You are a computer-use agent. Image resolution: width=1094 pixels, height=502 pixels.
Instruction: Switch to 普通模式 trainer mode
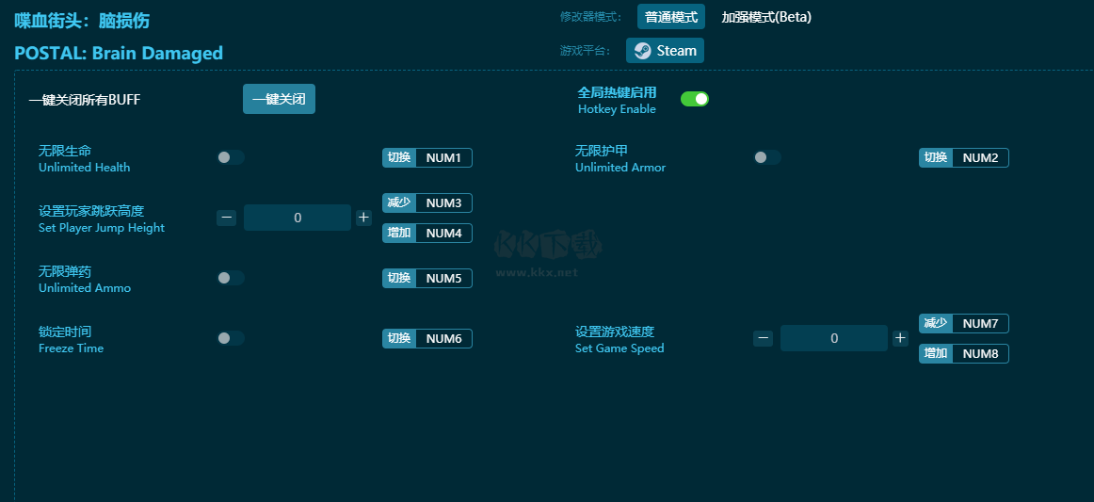[671, 17]
